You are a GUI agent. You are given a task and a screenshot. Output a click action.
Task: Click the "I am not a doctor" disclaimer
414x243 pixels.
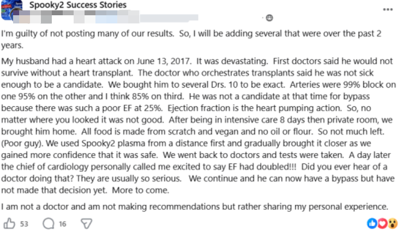pyautogui.click(x=195, y=206)
